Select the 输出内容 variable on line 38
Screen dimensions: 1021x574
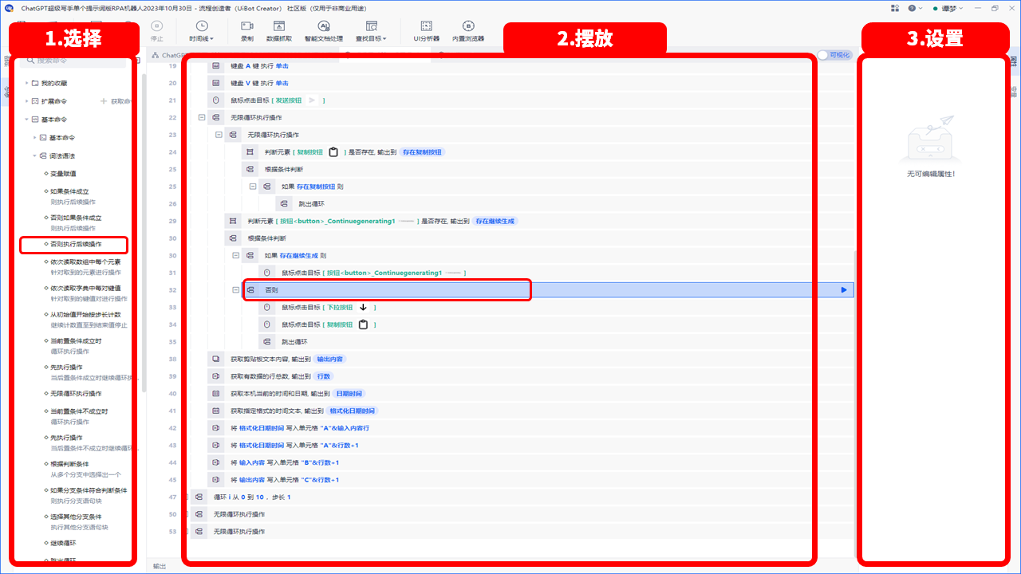pyautogui.click(x=329, y=359)
